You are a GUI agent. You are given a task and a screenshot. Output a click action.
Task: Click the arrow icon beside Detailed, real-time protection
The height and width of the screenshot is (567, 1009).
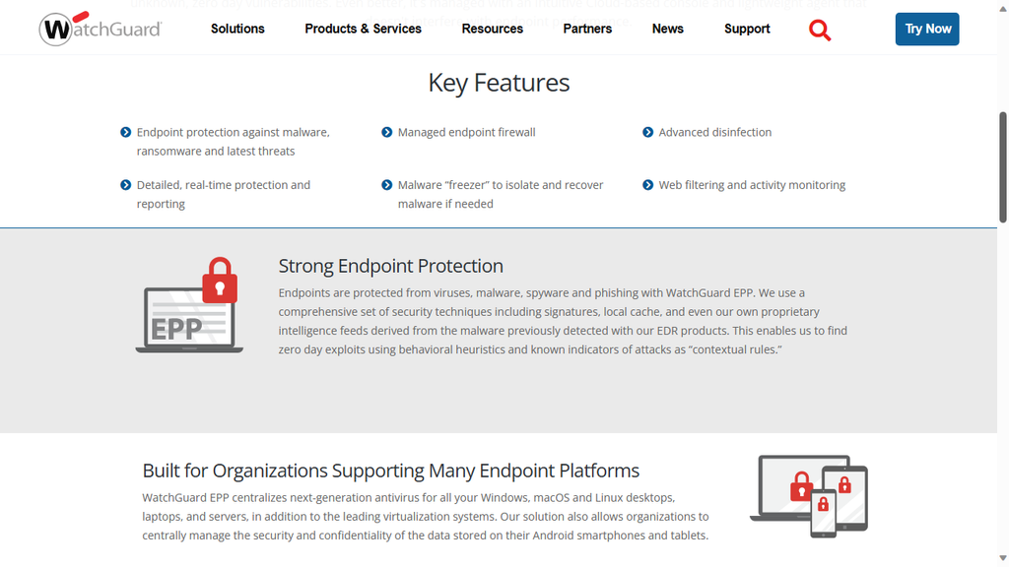point(126,184)
